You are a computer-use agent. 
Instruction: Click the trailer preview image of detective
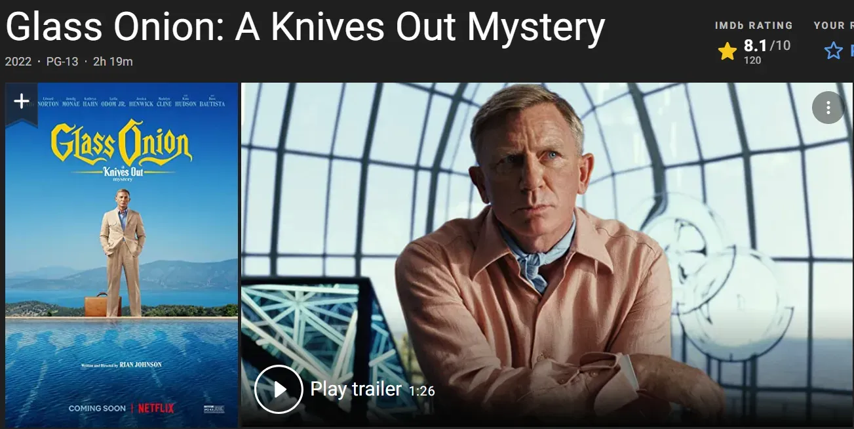[x=547, y=255]
